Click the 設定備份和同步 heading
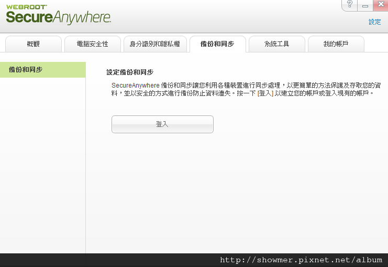The width and height of the screenshot is (388, 267). click(130, 72)
